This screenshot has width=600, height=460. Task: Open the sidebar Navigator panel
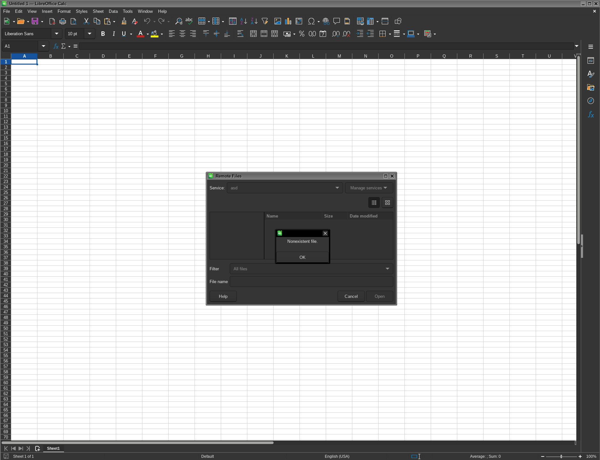pyautogui.click(x=591, y=101)
